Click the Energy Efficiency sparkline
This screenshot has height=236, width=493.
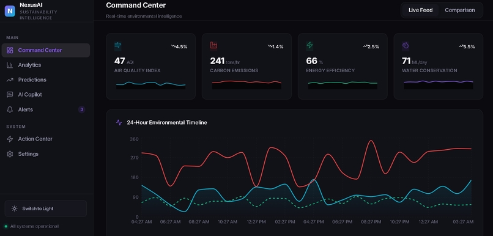click(343, 85)
